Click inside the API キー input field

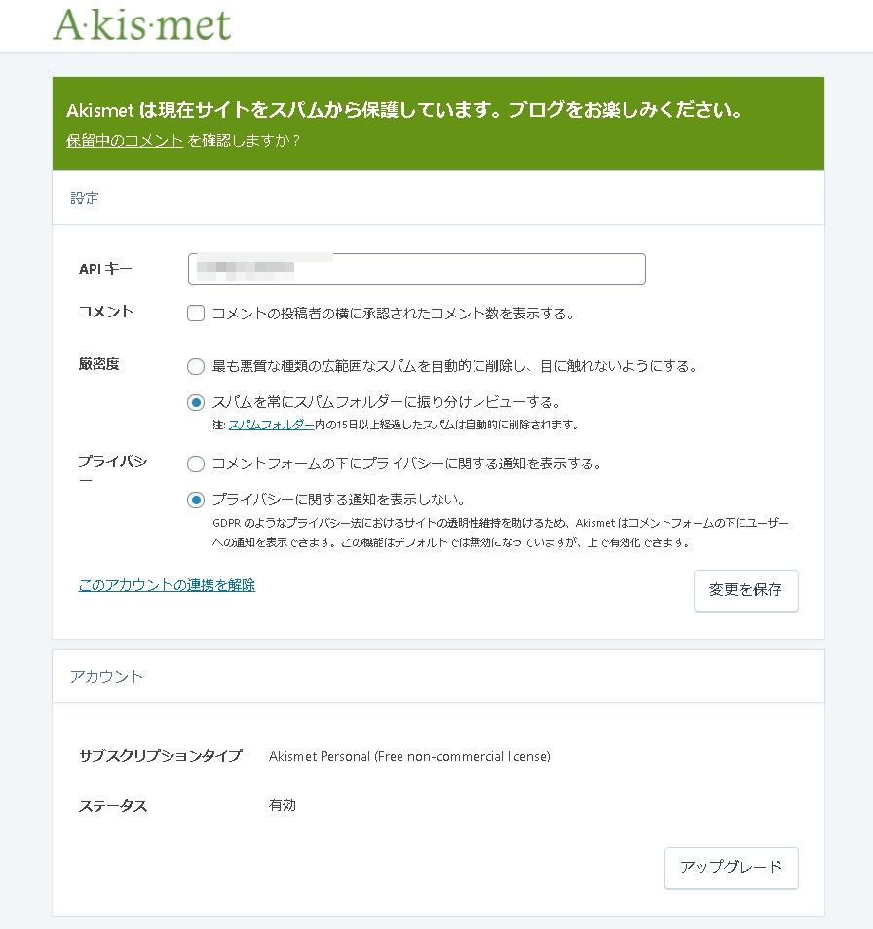pyautogui.click(x=417, y=270)
